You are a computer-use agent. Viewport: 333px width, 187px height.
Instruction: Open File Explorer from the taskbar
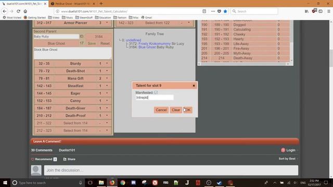(x=101, y=182)
